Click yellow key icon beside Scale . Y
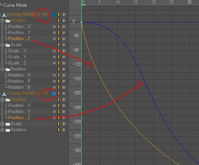199x165 pixels. click(58, 57)
